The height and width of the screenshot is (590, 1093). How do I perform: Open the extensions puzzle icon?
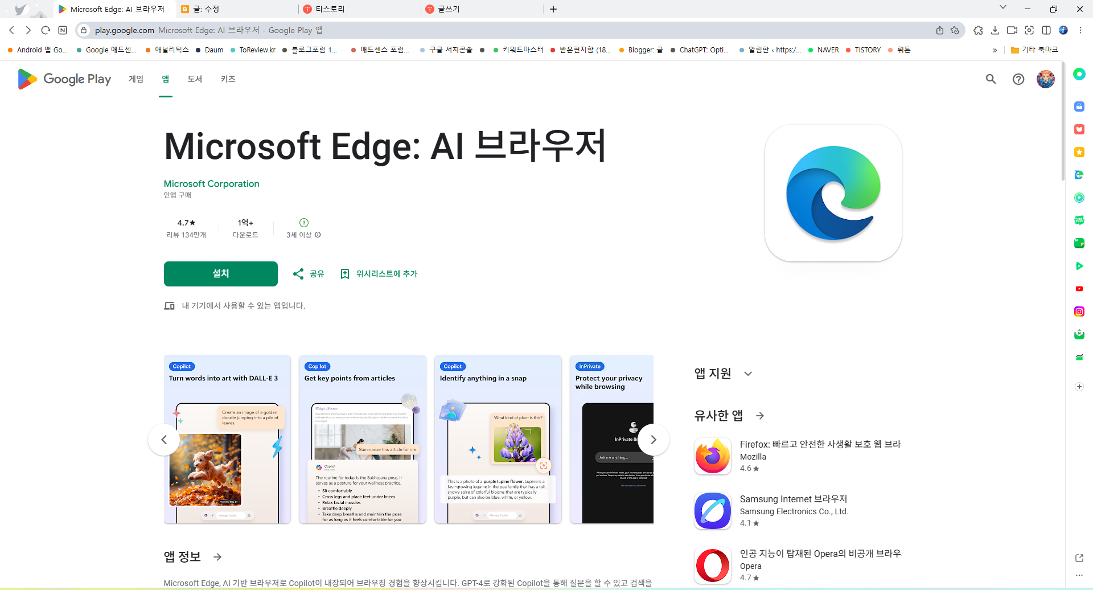click(x=978, y=30)
